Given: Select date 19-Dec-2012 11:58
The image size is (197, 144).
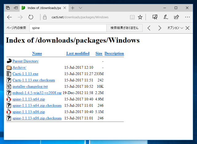Looking at the screenshot, I should point(78,93).
